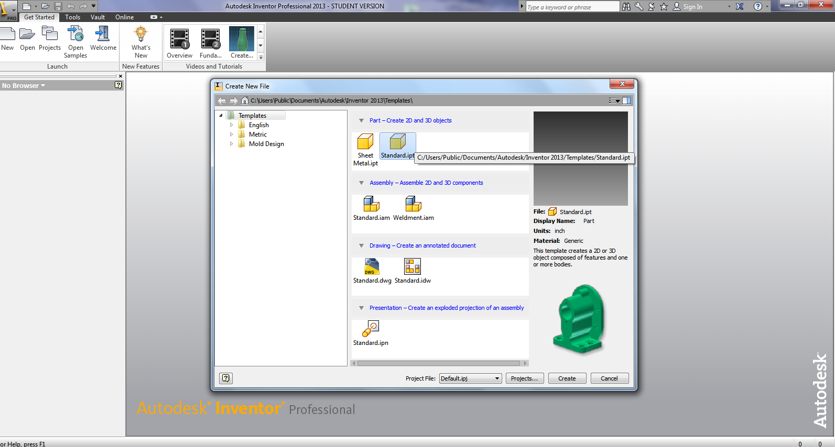Image resolution: width=835 pixels, height=447 pixels.
Task: Go back in the Create New File dialog
Action: tap(222, 100)
